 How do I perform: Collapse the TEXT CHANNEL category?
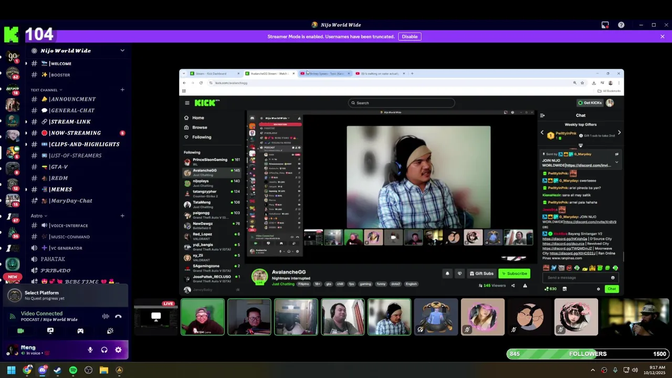[46, 90]
